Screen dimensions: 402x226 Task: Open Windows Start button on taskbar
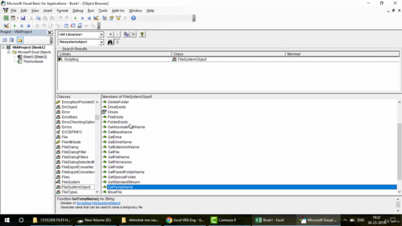7,220
